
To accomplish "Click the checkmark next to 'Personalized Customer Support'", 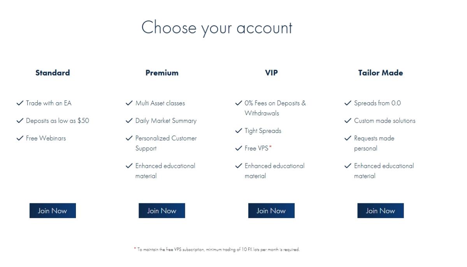I will coord(129,138).
